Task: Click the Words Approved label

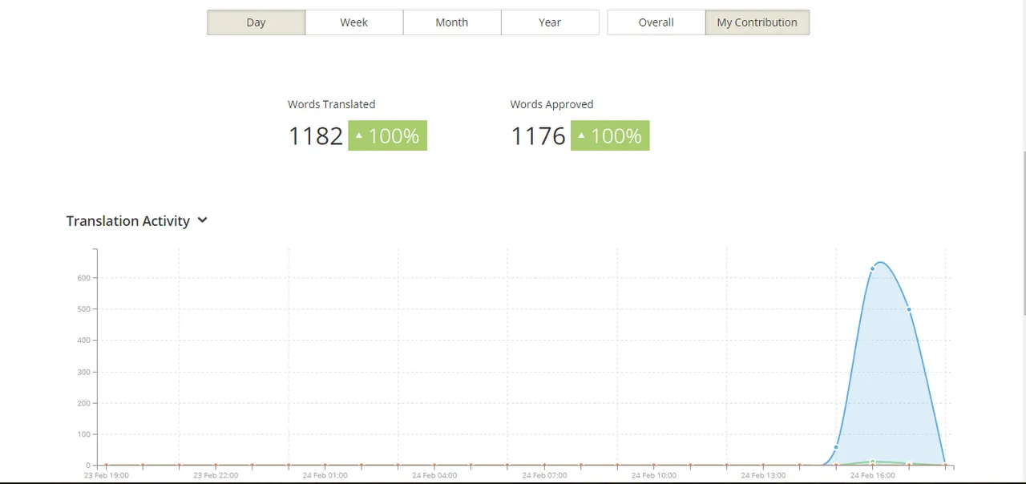Action: [x=552, y=104]
